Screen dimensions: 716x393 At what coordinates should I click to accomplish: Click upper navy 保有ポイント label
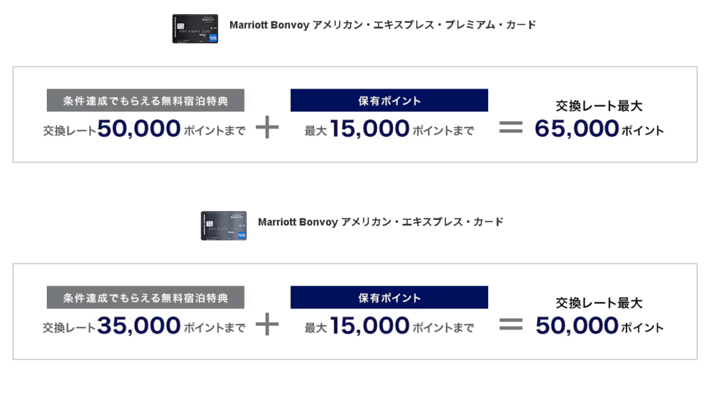[389, 101]
